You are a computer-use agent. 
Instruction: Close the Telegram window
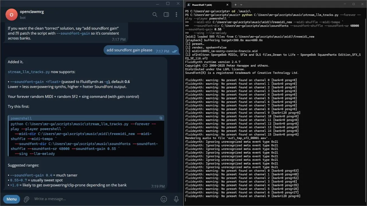[178, 3]
